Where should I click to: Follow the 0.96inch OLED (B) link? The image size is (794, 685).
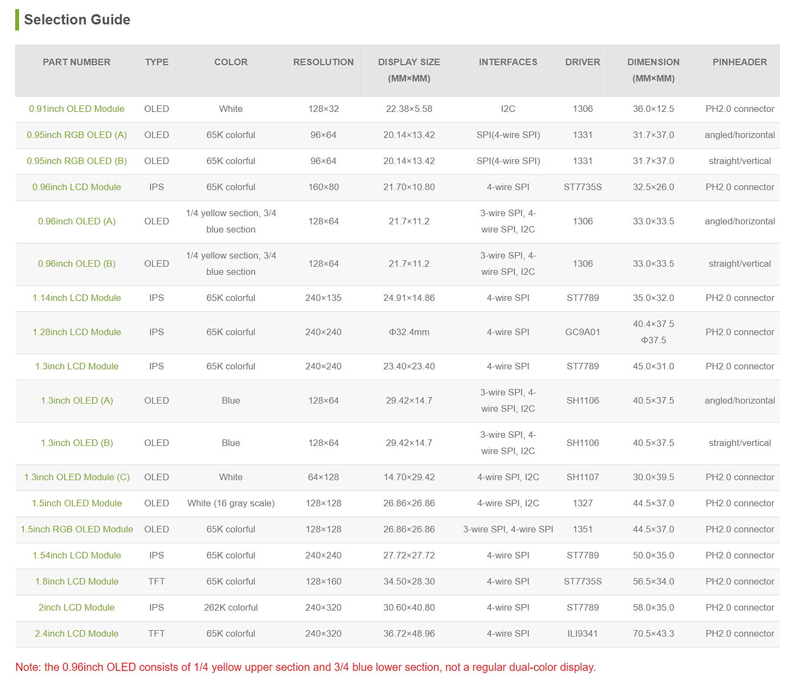pos(77,263)
